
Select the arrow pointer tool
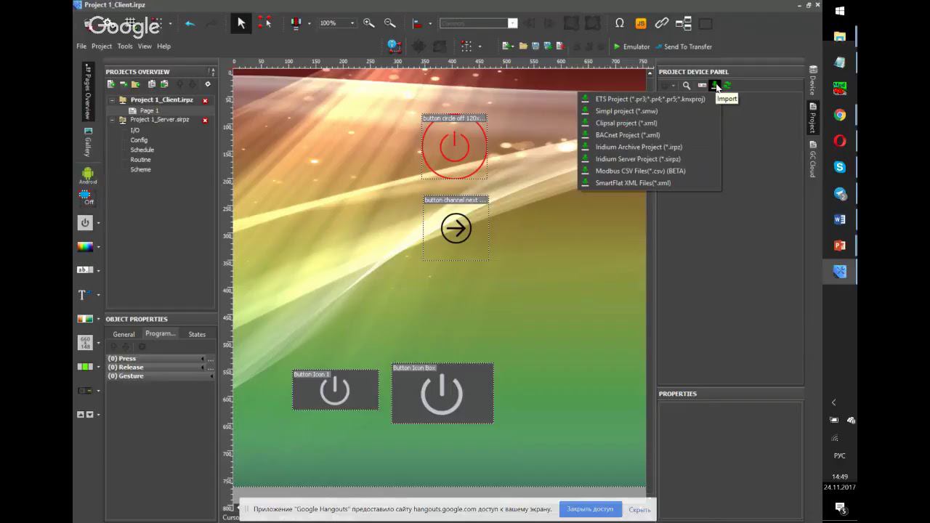pyautogui.click(x=241, y=23)
